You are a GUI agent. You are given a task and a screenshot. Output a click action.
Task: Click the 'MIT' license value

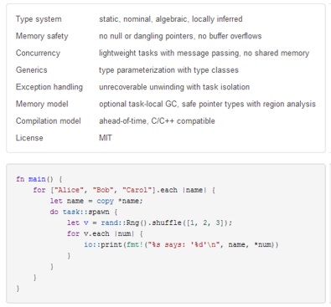click(106, 138)
